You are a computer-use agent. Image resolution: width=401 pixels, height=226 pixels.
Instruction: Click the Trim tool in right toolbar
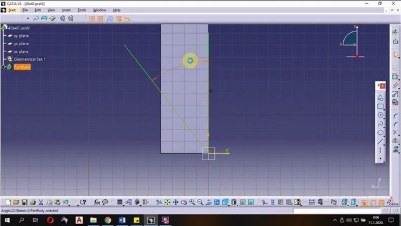395,132
